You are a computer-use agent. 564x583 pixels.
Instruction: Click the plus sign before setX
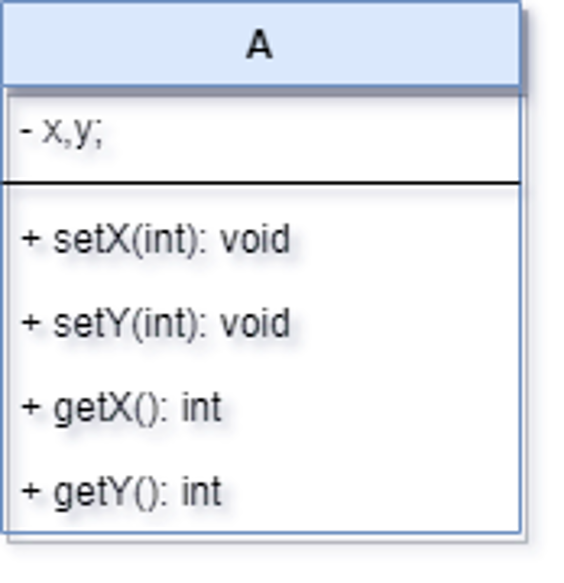(31, 239)
